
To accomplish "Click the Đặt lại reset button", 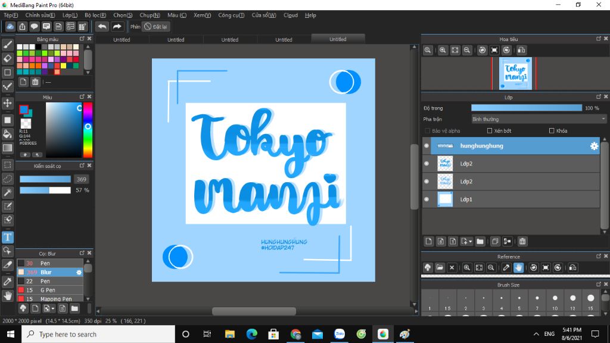I will coord(156,26).
